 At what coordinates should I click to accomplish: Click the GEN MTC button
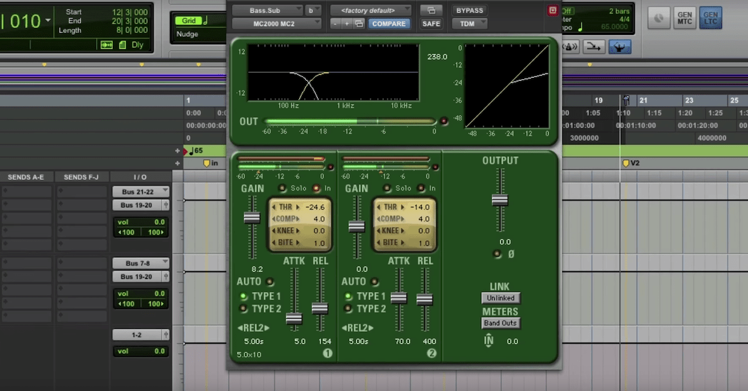(684, 19)
